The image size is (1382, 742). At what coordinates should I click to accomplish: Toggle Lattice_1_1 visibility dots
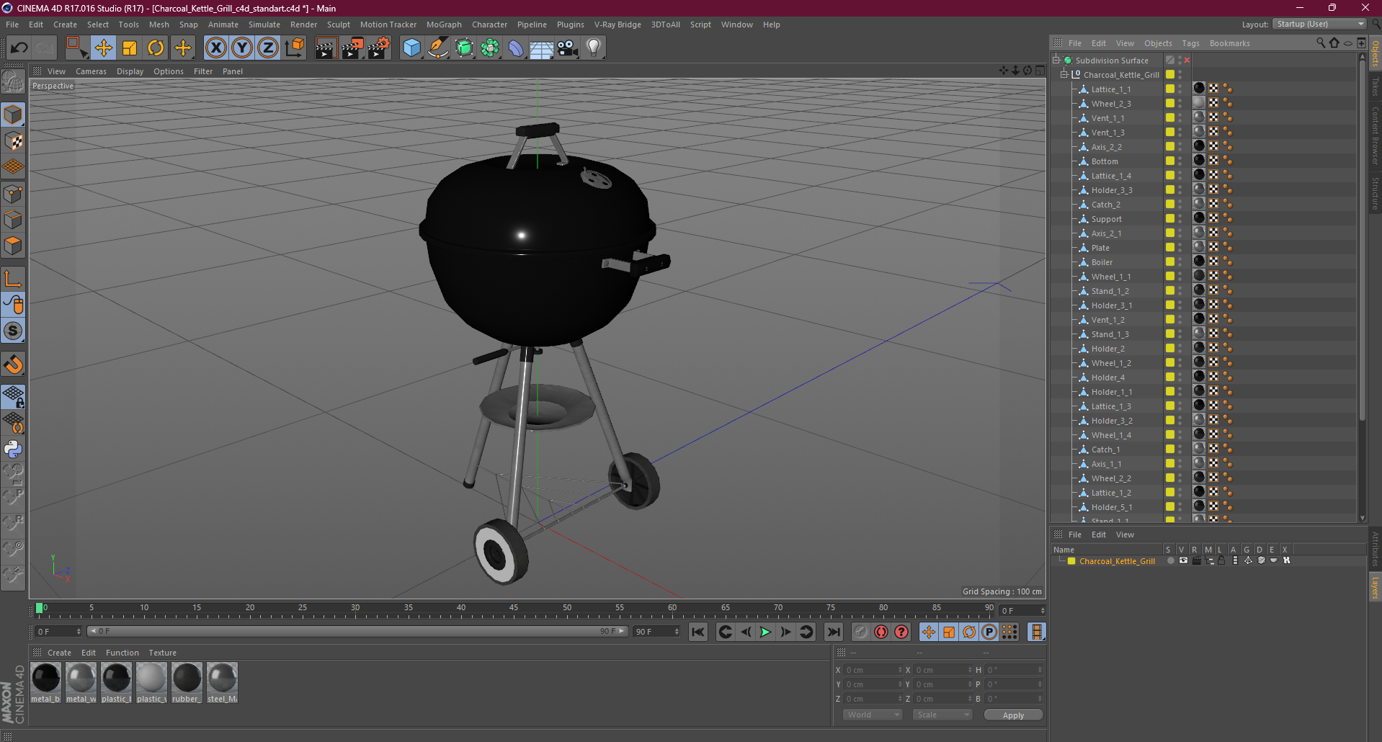point(1180,89)
